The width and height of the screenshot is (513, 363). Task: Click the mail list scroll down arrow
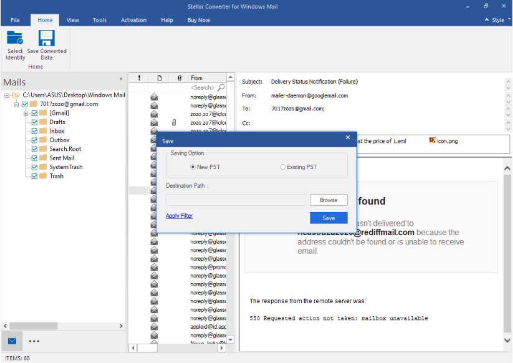231,339
